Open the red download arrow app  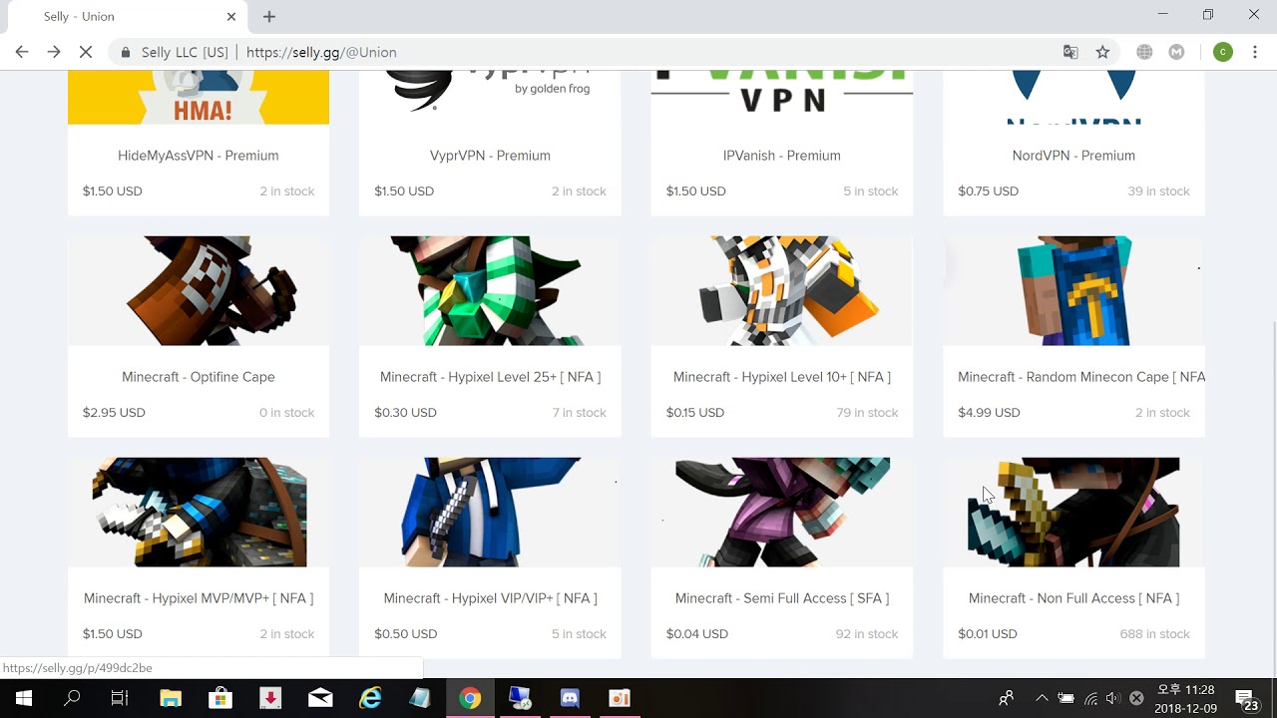click(x=270, y=698)
